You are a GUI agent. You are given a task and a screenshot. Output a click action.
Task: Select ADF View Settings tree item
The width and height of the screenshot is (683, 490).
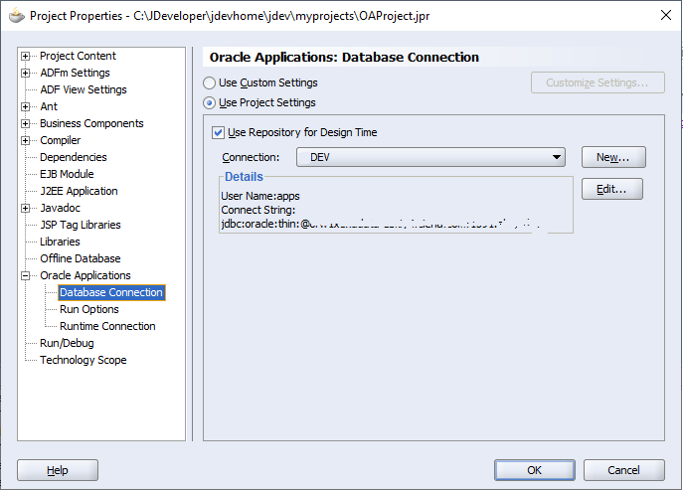click(x=84, y=89)
